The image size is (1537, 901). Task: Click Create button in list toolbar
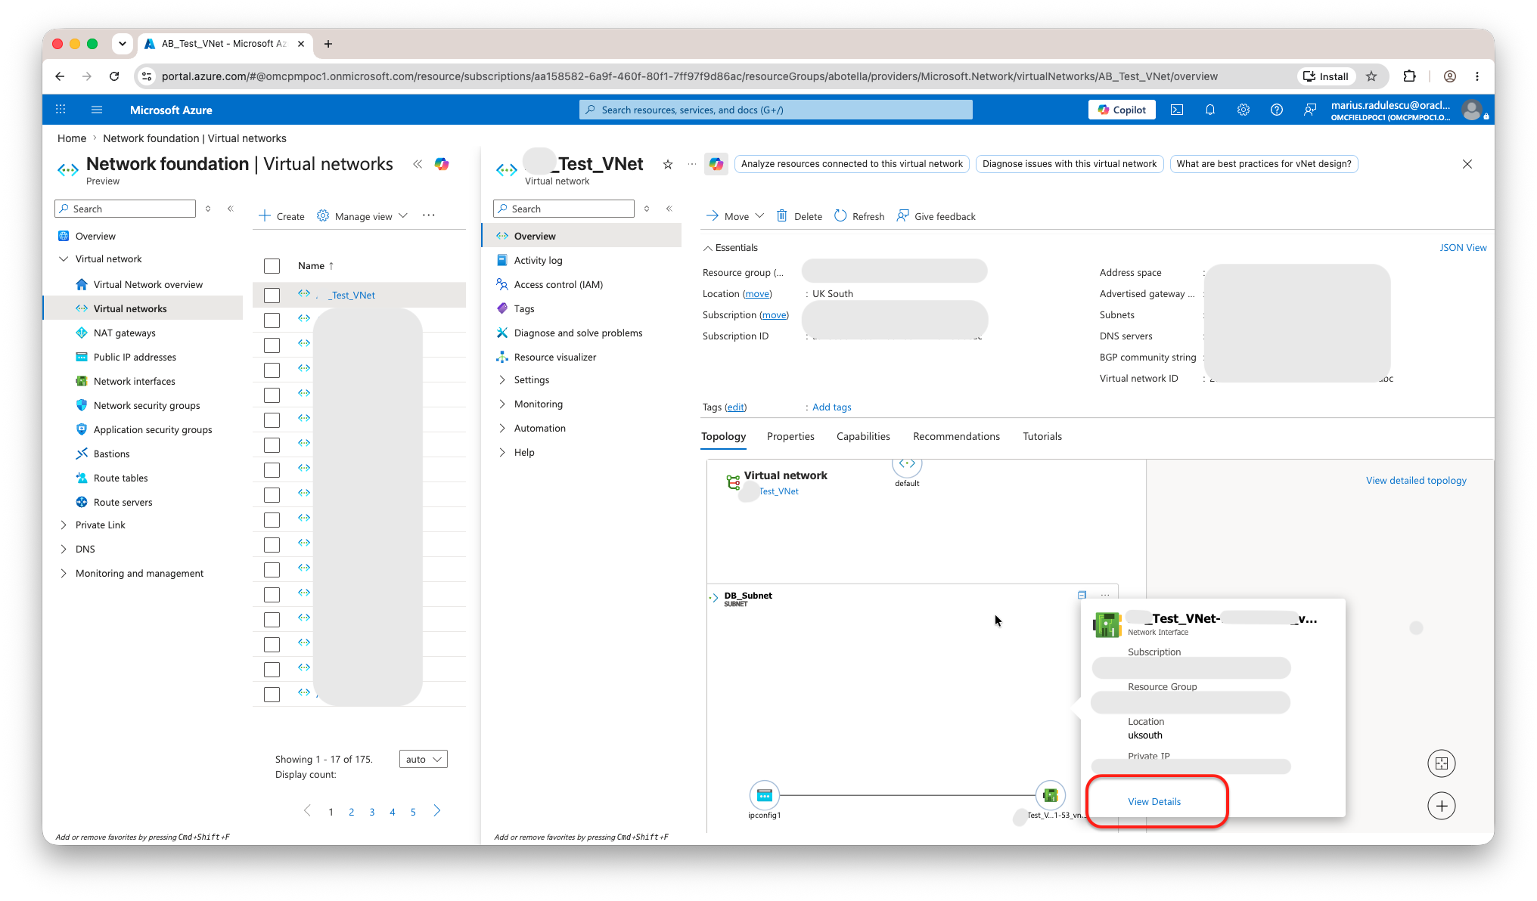point(281,216)
